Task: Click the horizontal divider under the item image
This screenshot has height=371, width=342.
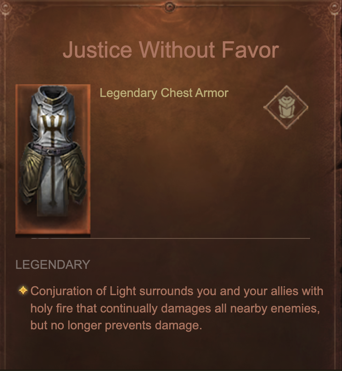Action: pyautogui.click(x=171, y=238)
